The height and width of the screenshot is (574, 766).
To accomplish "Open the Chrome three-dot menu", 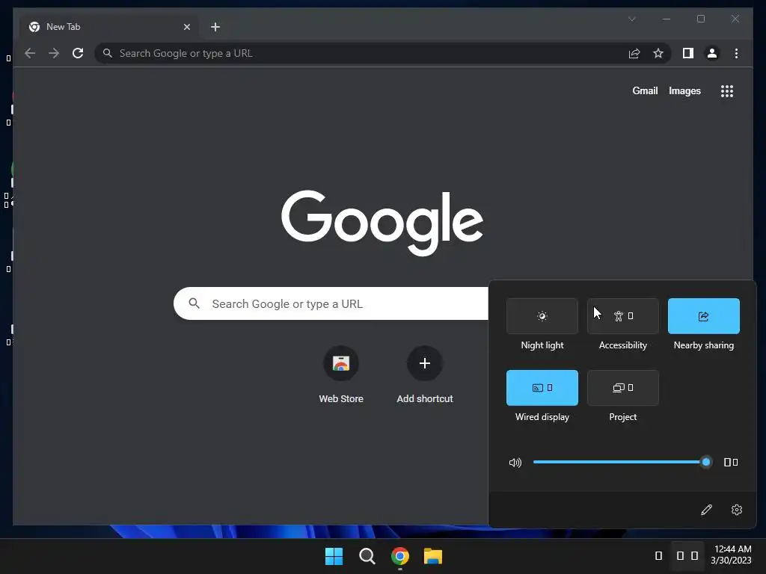I will (736, 53).
